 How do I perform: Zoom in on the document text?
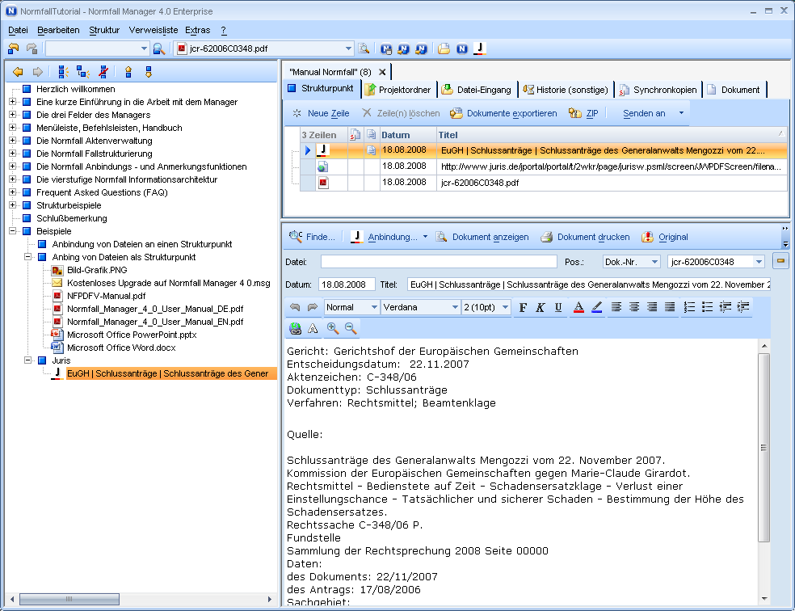333,328
